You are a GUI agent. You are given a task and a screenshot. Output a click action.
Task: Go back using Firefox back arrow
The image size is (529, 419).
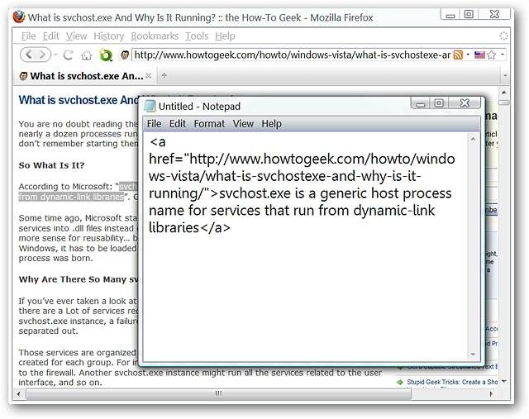coord(29,55)
